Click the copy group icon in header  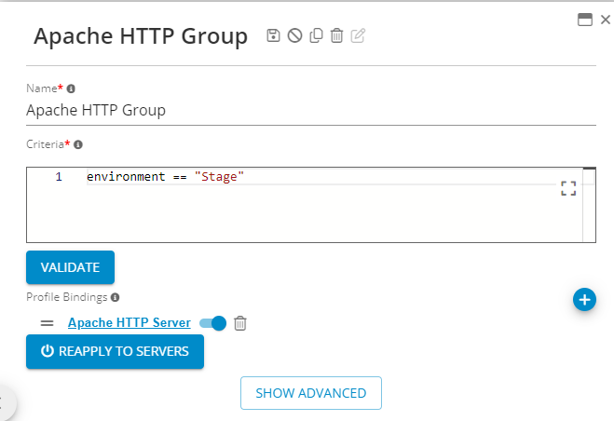(x=316, y=36)
